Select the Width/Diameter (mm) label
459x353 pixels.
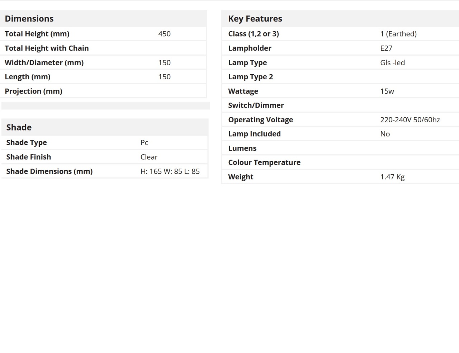point(44,62)
